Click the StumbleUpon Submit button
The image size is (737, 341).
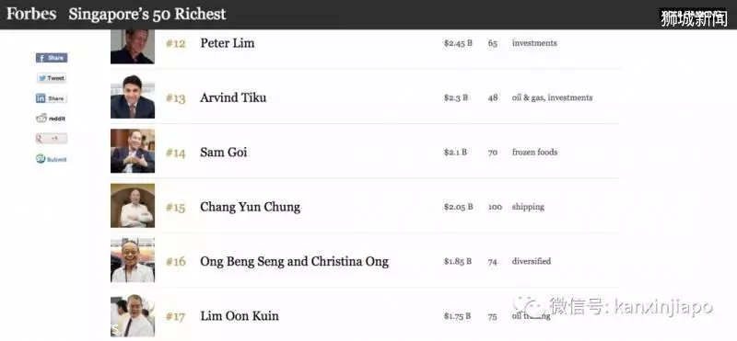click(x=52, y=159)
